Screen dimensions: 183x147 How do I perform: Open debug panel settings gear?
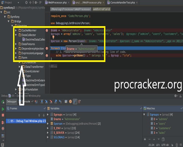coord(176,96)
